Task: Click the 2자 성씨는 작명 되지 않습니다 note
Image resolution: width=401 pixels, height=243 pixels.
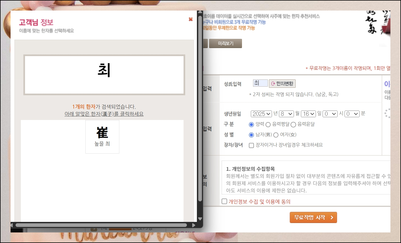Action: tap(294, 94)
